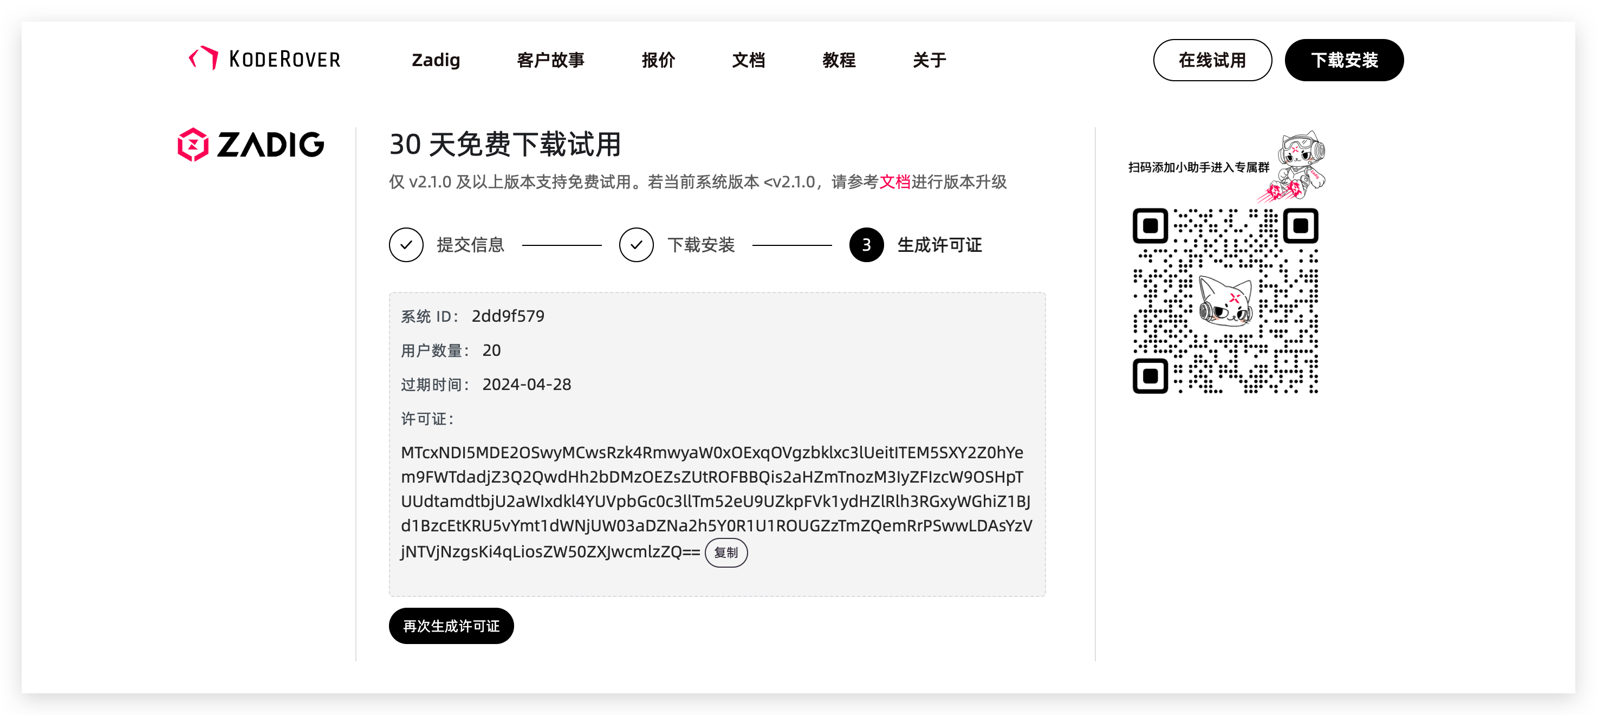
Task: Click the completed 提交信息 checkmark circle
Action: tap(406, 245)
